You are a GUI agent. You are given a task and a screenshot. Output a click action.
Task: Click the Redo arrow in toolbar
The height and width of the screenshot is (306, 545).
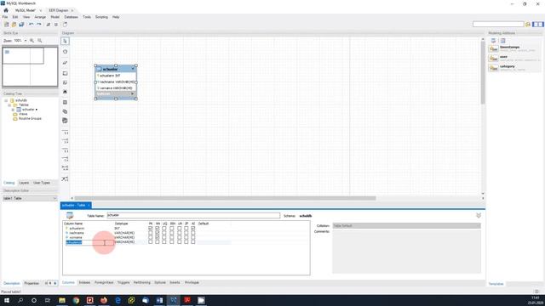coord(39,25)
